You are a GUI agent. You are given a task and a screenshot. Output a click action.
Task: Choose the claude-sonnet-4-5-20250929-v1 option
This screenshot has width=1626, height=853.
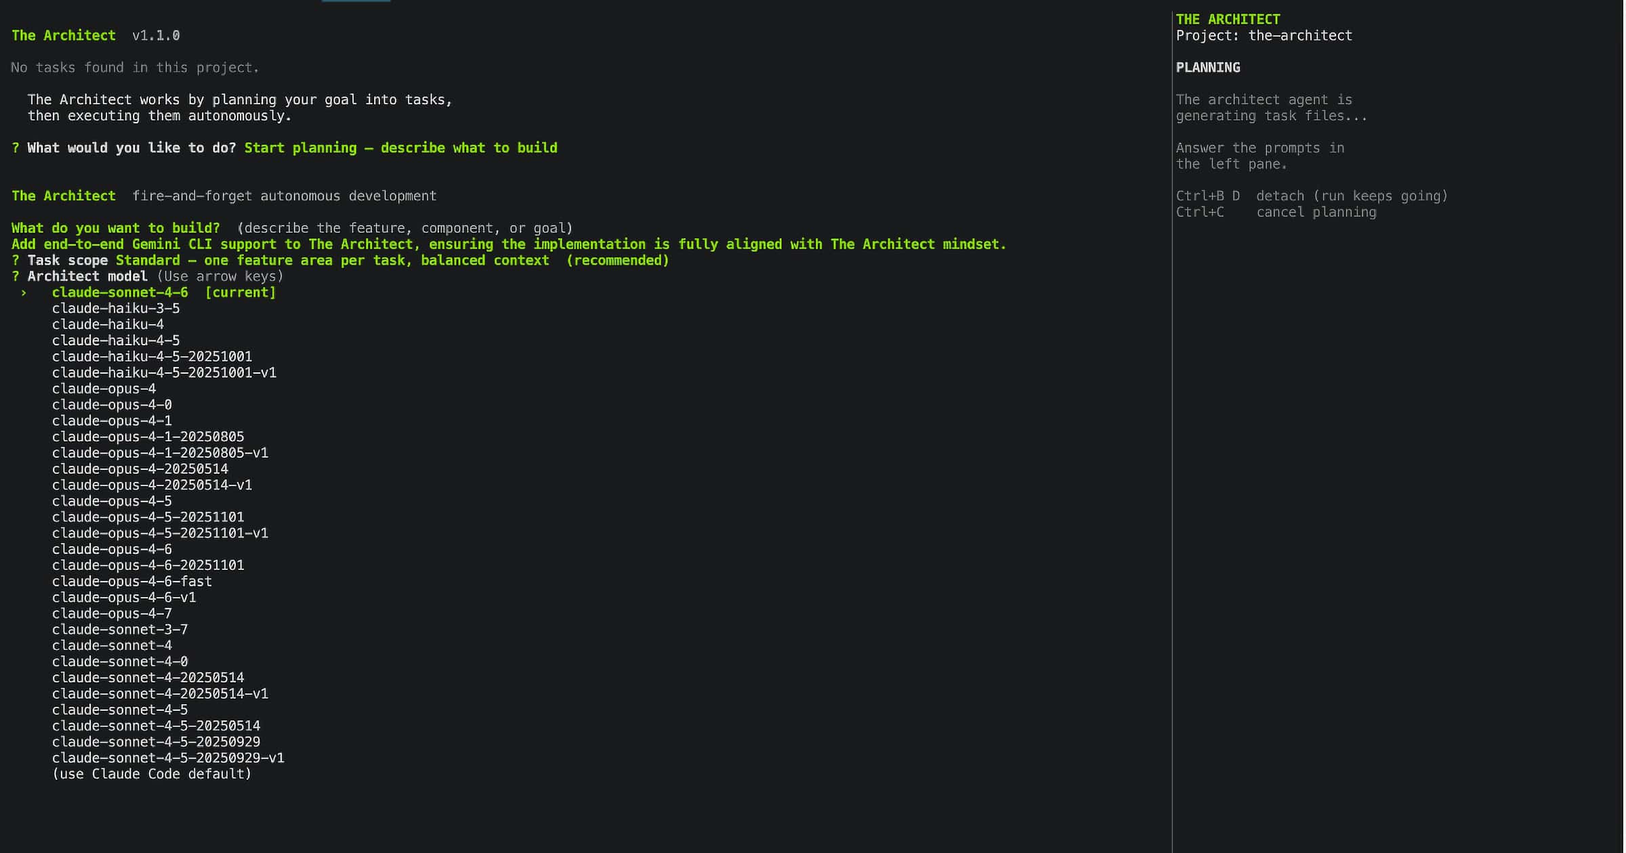168,758
